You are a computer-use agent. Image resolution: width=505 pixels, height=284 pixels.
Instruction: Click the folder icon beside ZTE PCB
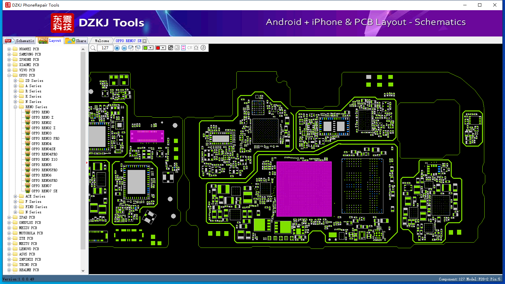tap(15, 238)
